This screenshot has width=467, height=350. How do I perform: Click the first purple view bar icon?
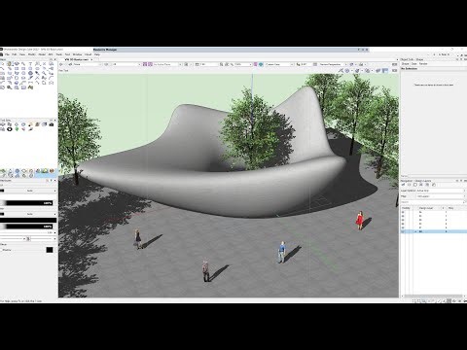coord(145,64)
